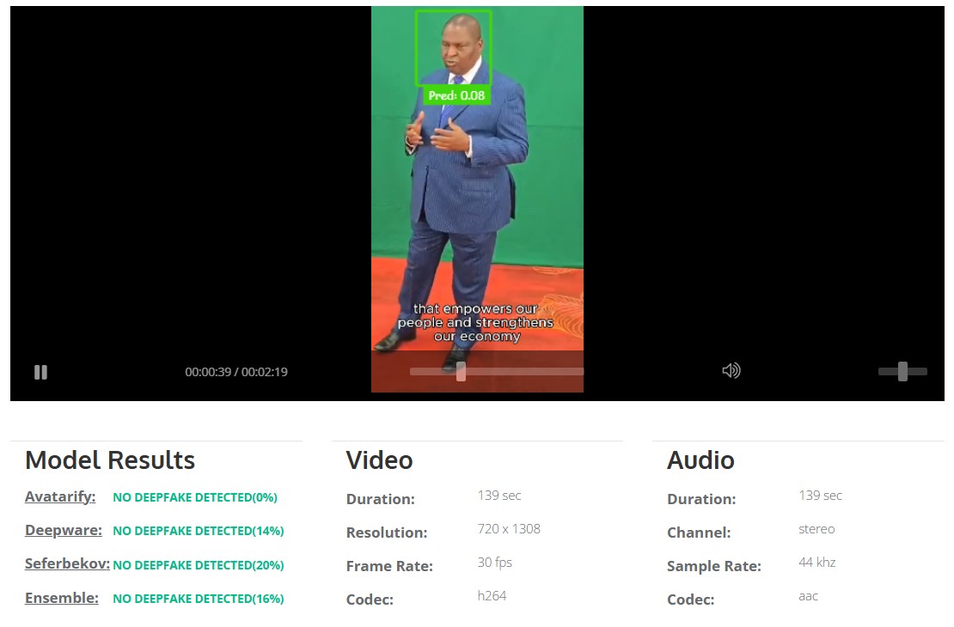Screen dimensions: 954x627
Task: Click the 'Sample Rate:' label
Action: 713,566
